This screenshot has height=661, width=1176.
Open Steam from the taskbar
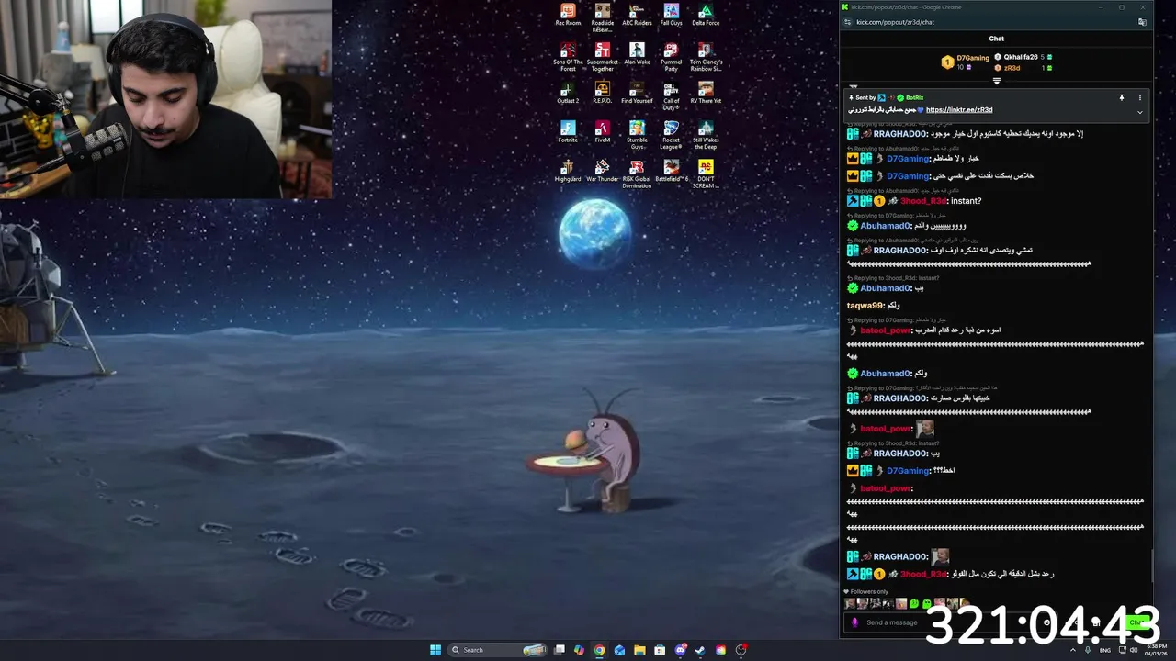tap(700, 650)
